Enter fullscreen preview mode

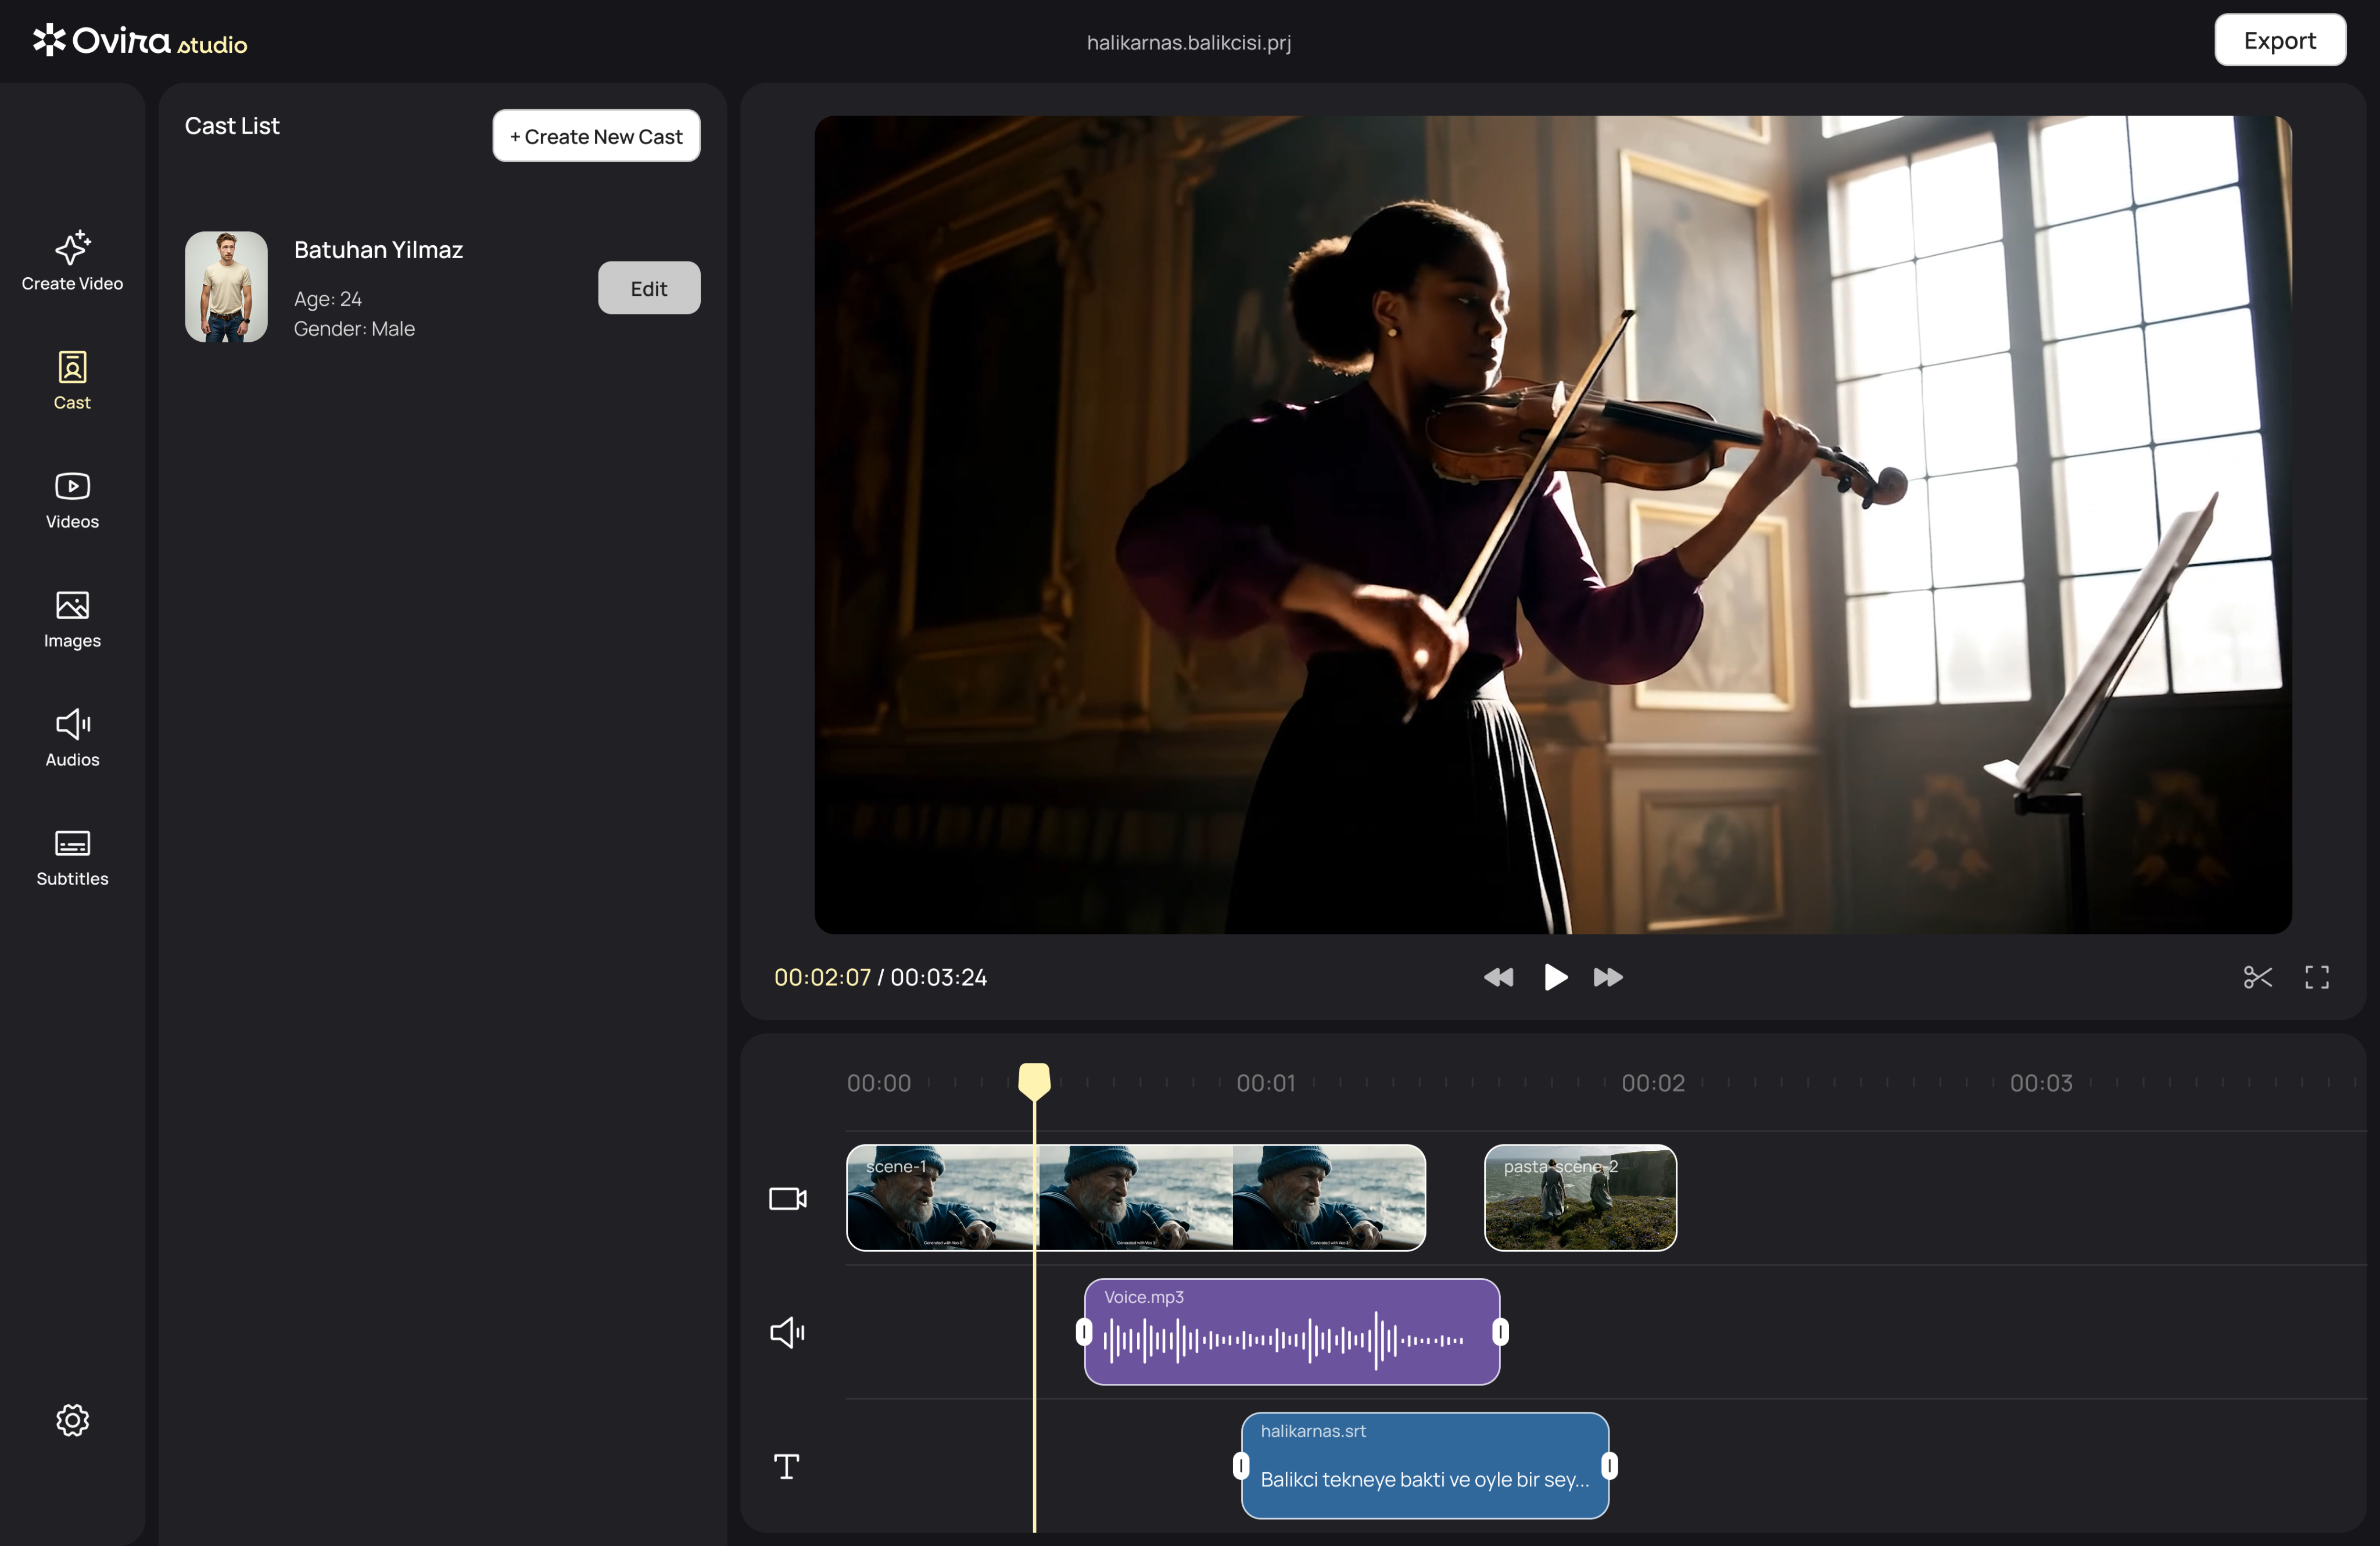click(x=2316, y=977)
